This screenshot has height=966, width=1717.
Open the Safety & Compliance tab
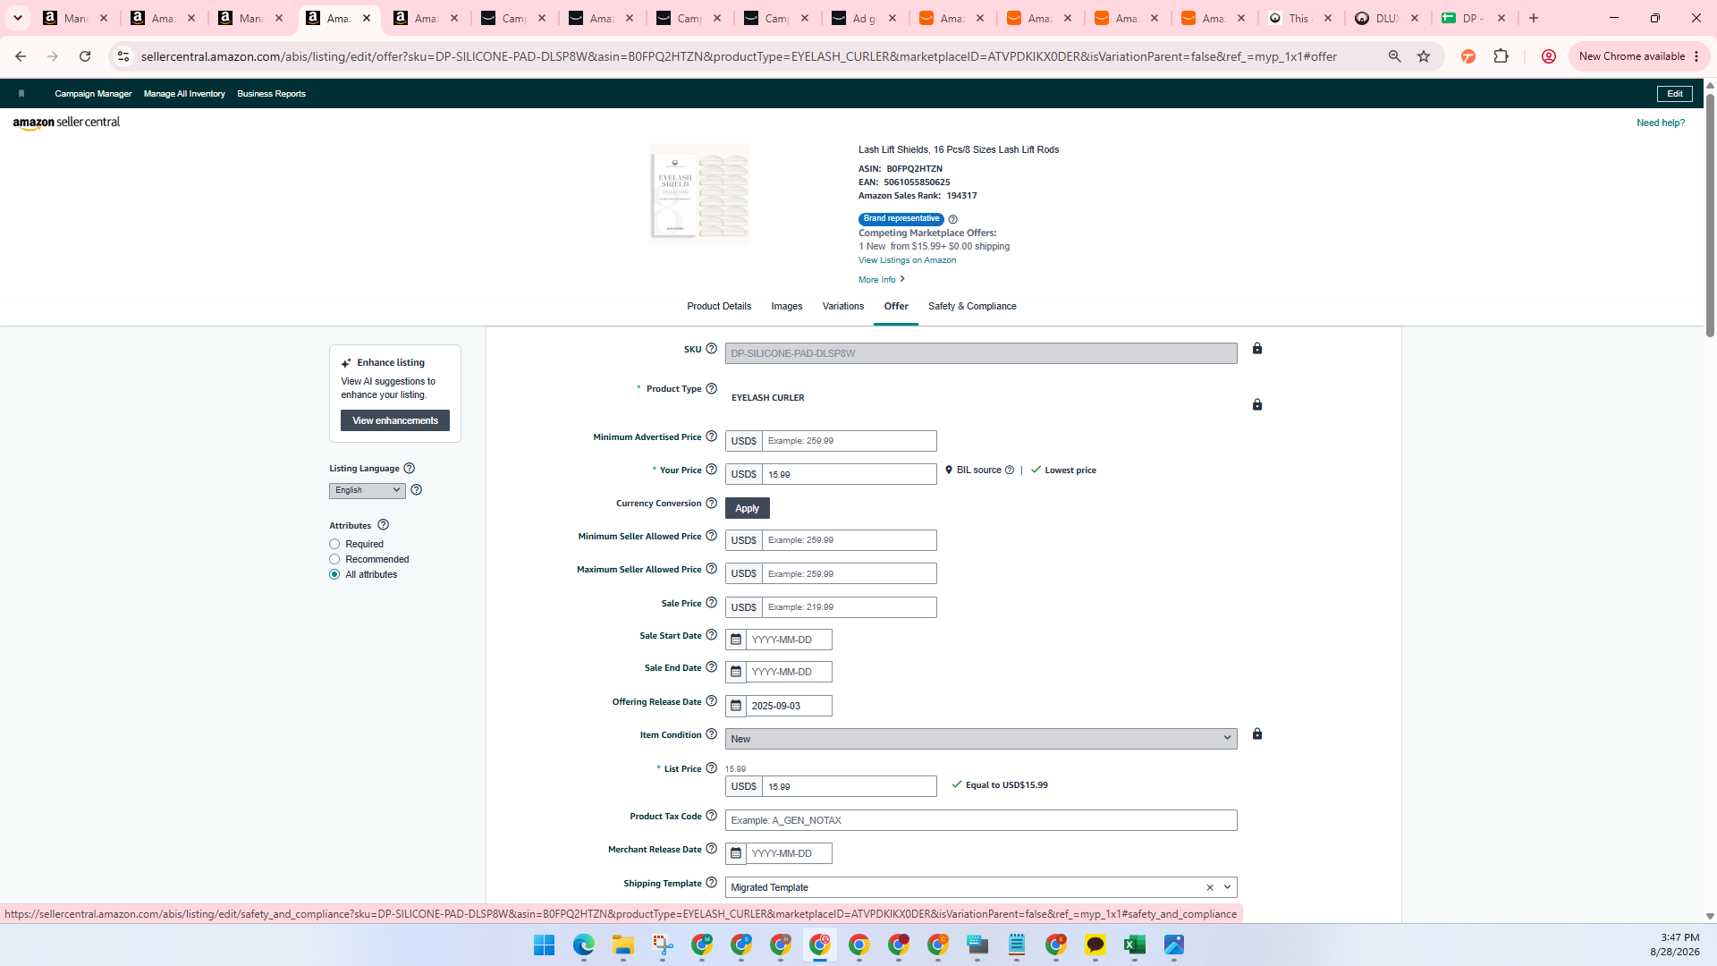972,307
